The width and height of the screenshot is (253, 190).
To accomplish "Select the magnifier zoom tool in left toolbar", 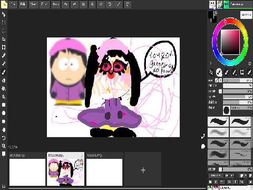I will point(4,146).
